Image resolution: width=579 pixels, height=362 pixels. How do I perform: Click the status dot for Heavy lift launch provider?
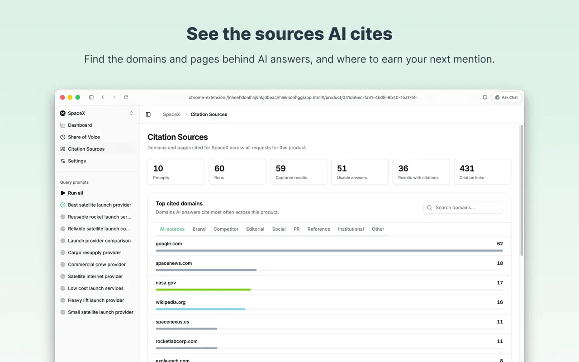click(x=63, y=300)
